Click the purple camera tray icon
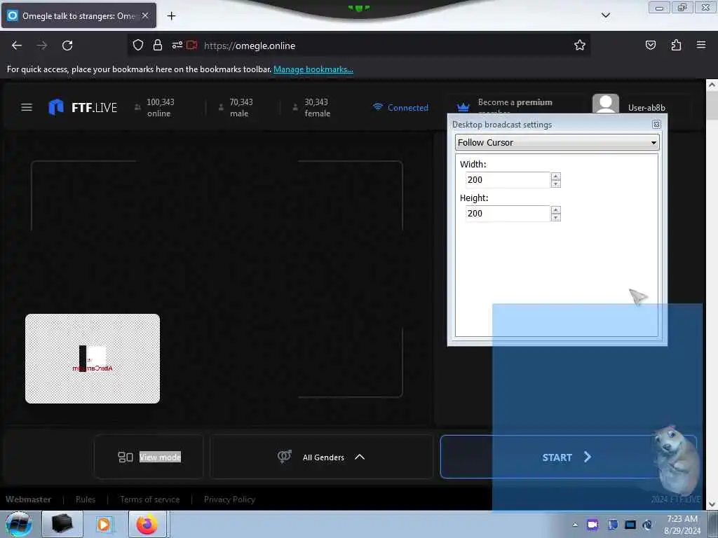The image size is (718, 538). (x=592, y=525)
